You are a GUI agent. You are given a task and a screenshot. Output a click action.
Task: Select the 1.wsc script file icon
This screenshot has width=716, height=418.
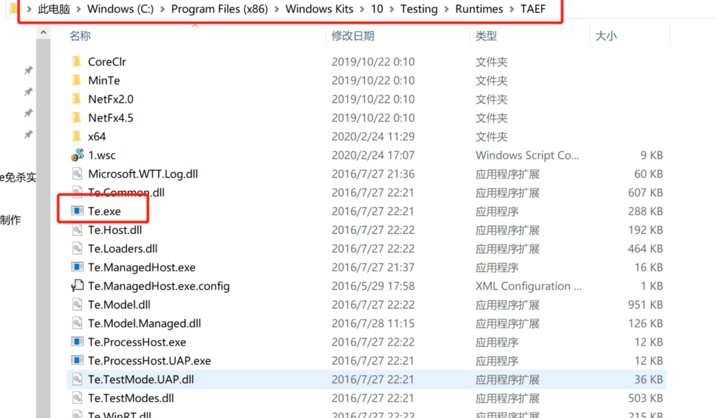pos(78,155)
